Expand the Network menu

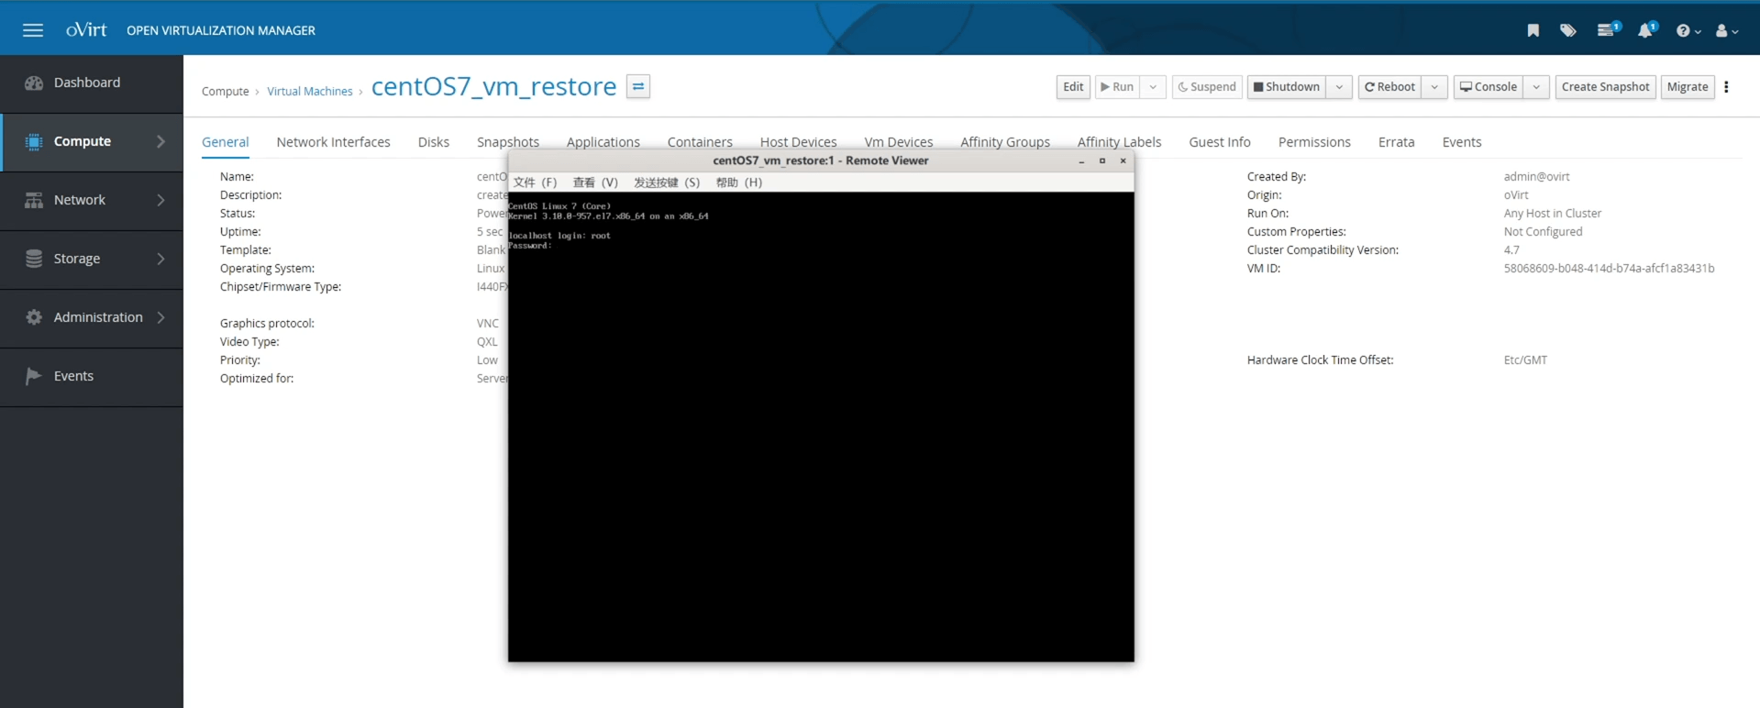[92, 200]
